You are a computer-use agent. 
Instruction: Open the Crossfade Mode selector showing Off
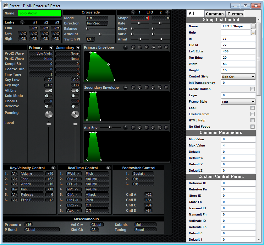tap(97, 18)
